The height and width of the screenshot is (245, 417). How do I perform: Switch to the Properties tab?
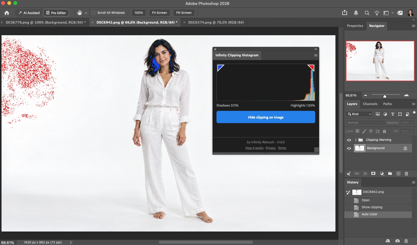pos(355,26)
